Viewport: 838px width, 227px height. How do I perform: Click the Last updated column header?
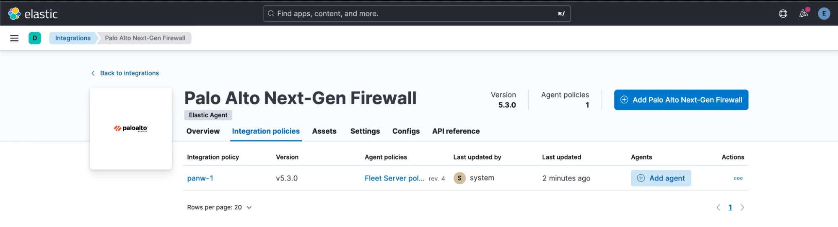pyautogui.click(x=561, y=157)
